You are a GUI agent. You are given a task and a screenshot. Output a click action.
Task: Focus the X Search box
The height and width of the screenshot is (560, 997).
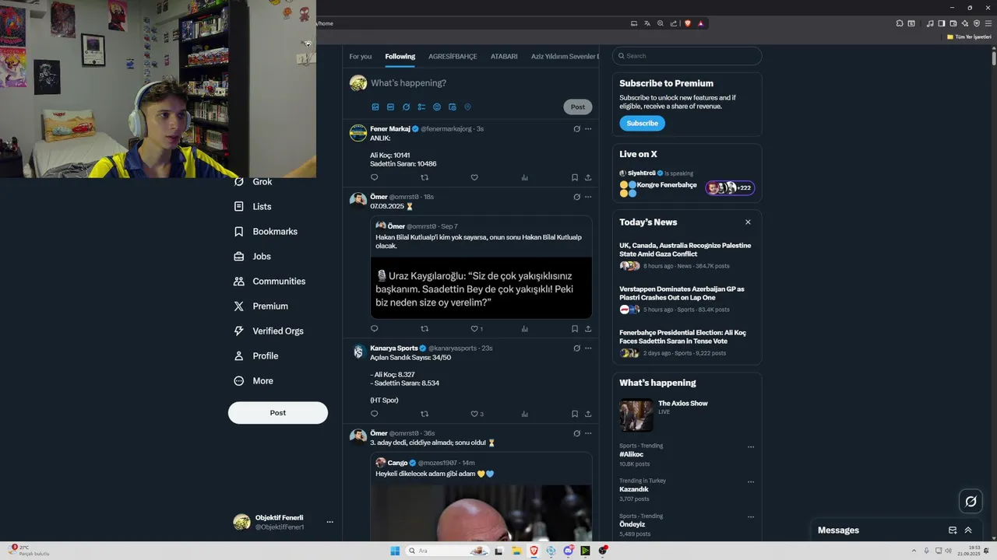tap(687, 56)
